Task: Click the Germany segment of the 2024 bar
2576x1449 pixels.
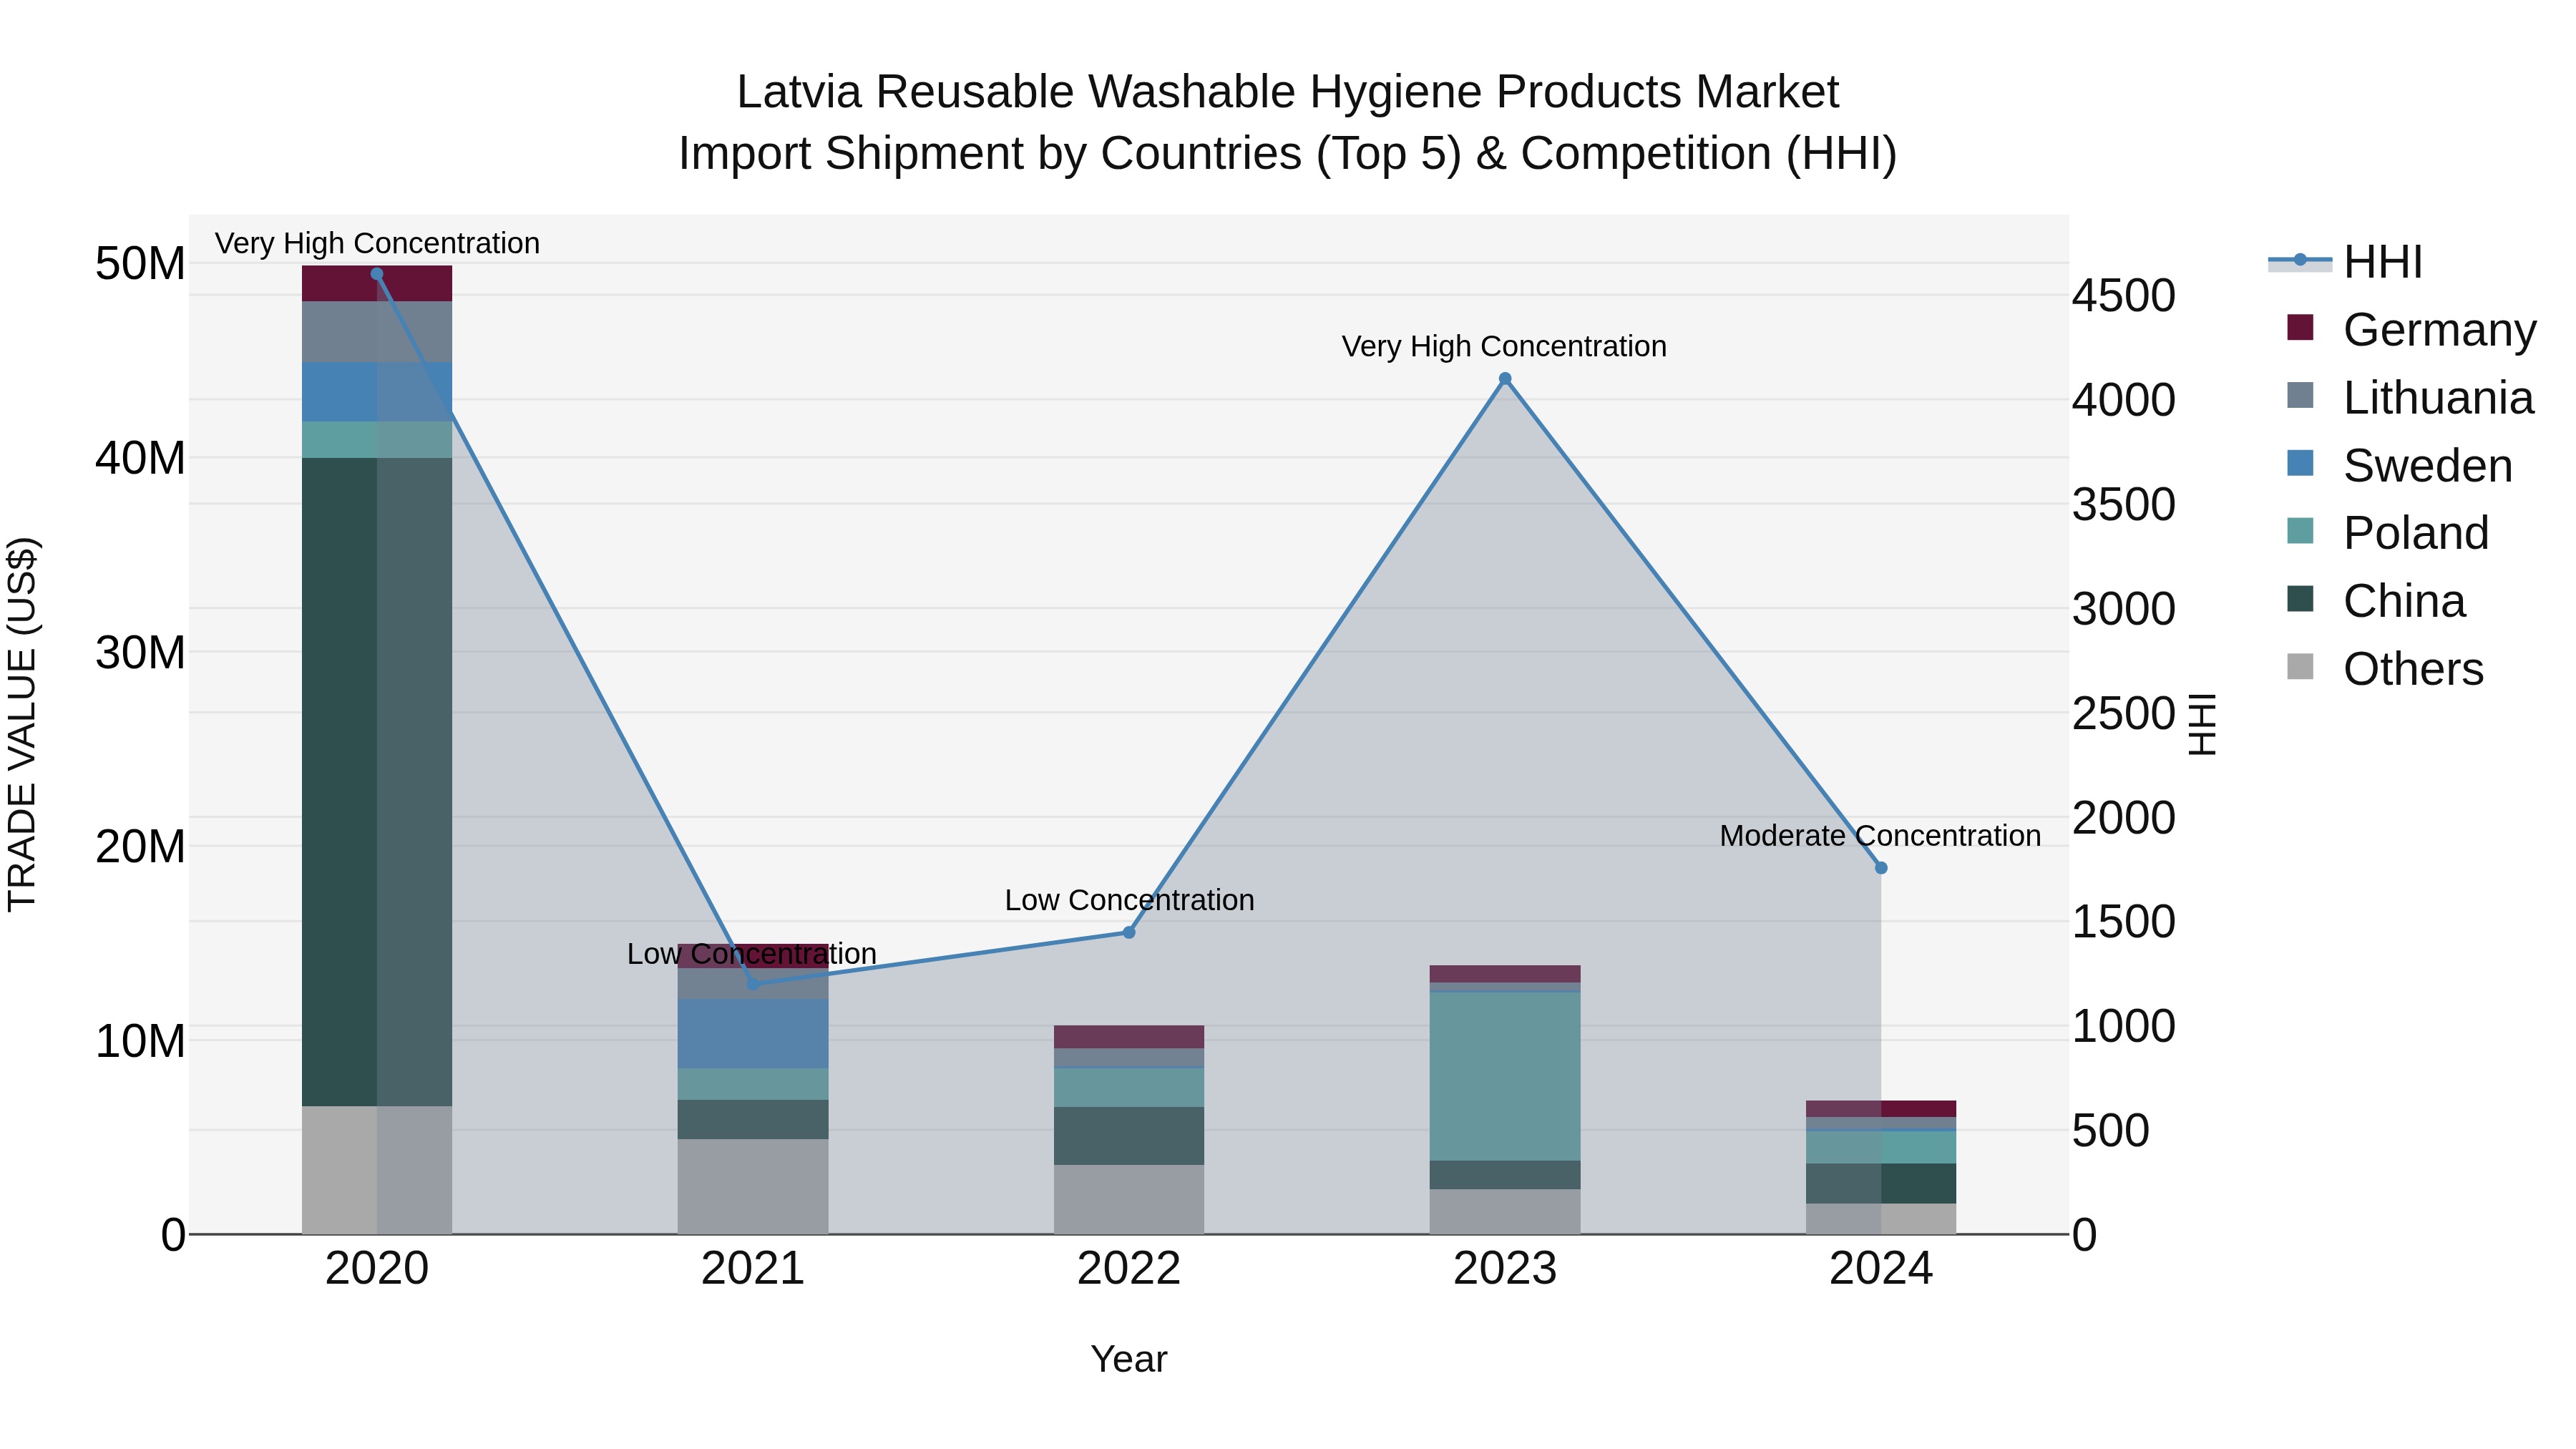Action: [x=1881, y=1109]
